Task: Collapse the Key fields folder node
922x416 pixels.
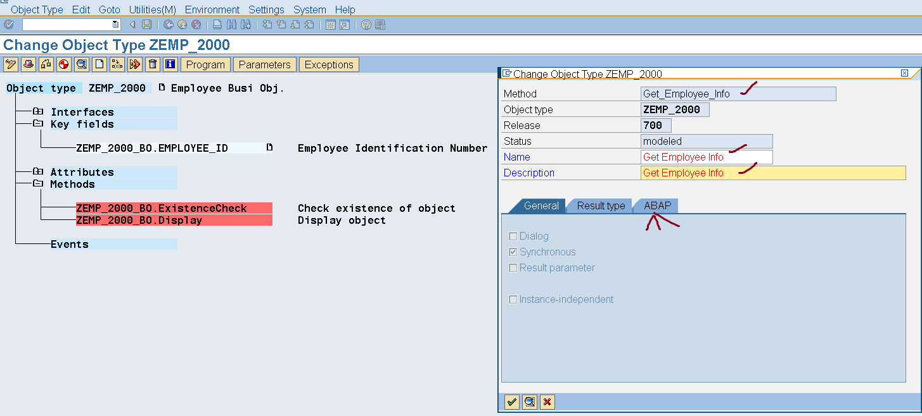Action: pos(38,124)
